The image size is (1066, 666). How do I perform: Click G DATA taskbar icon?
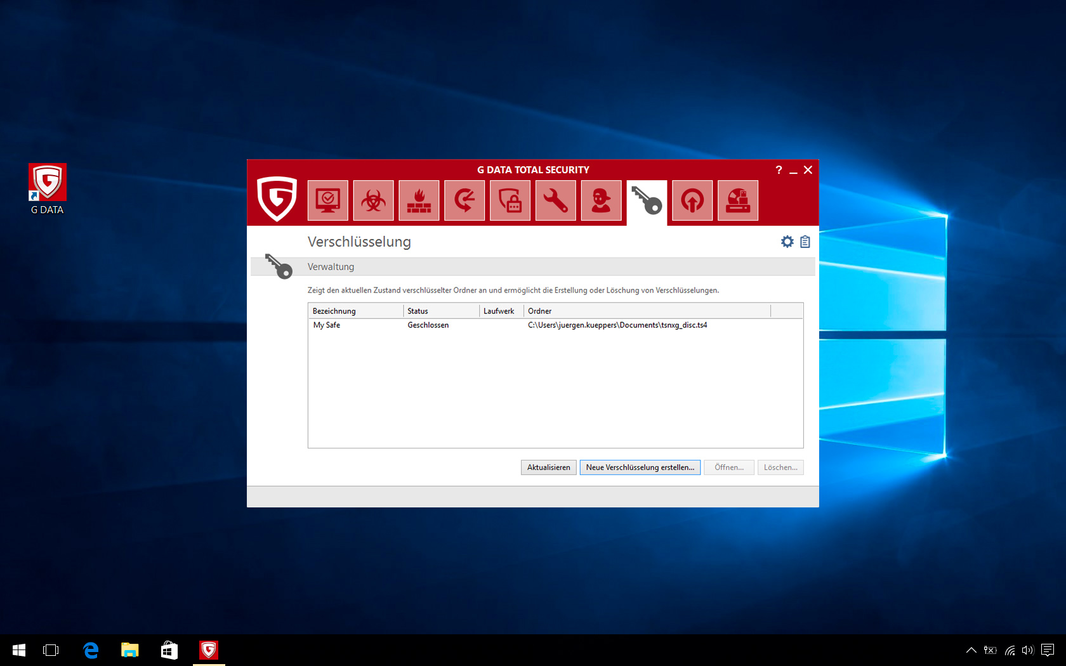[209, 650]
